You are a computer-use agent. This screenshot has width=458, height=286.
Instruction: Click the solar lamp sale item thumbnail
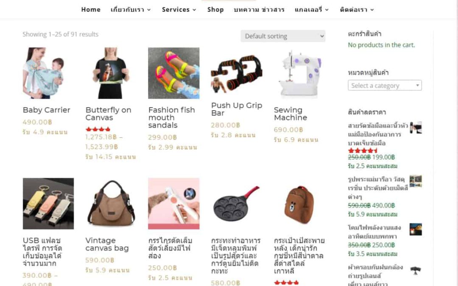coord(416,229)
